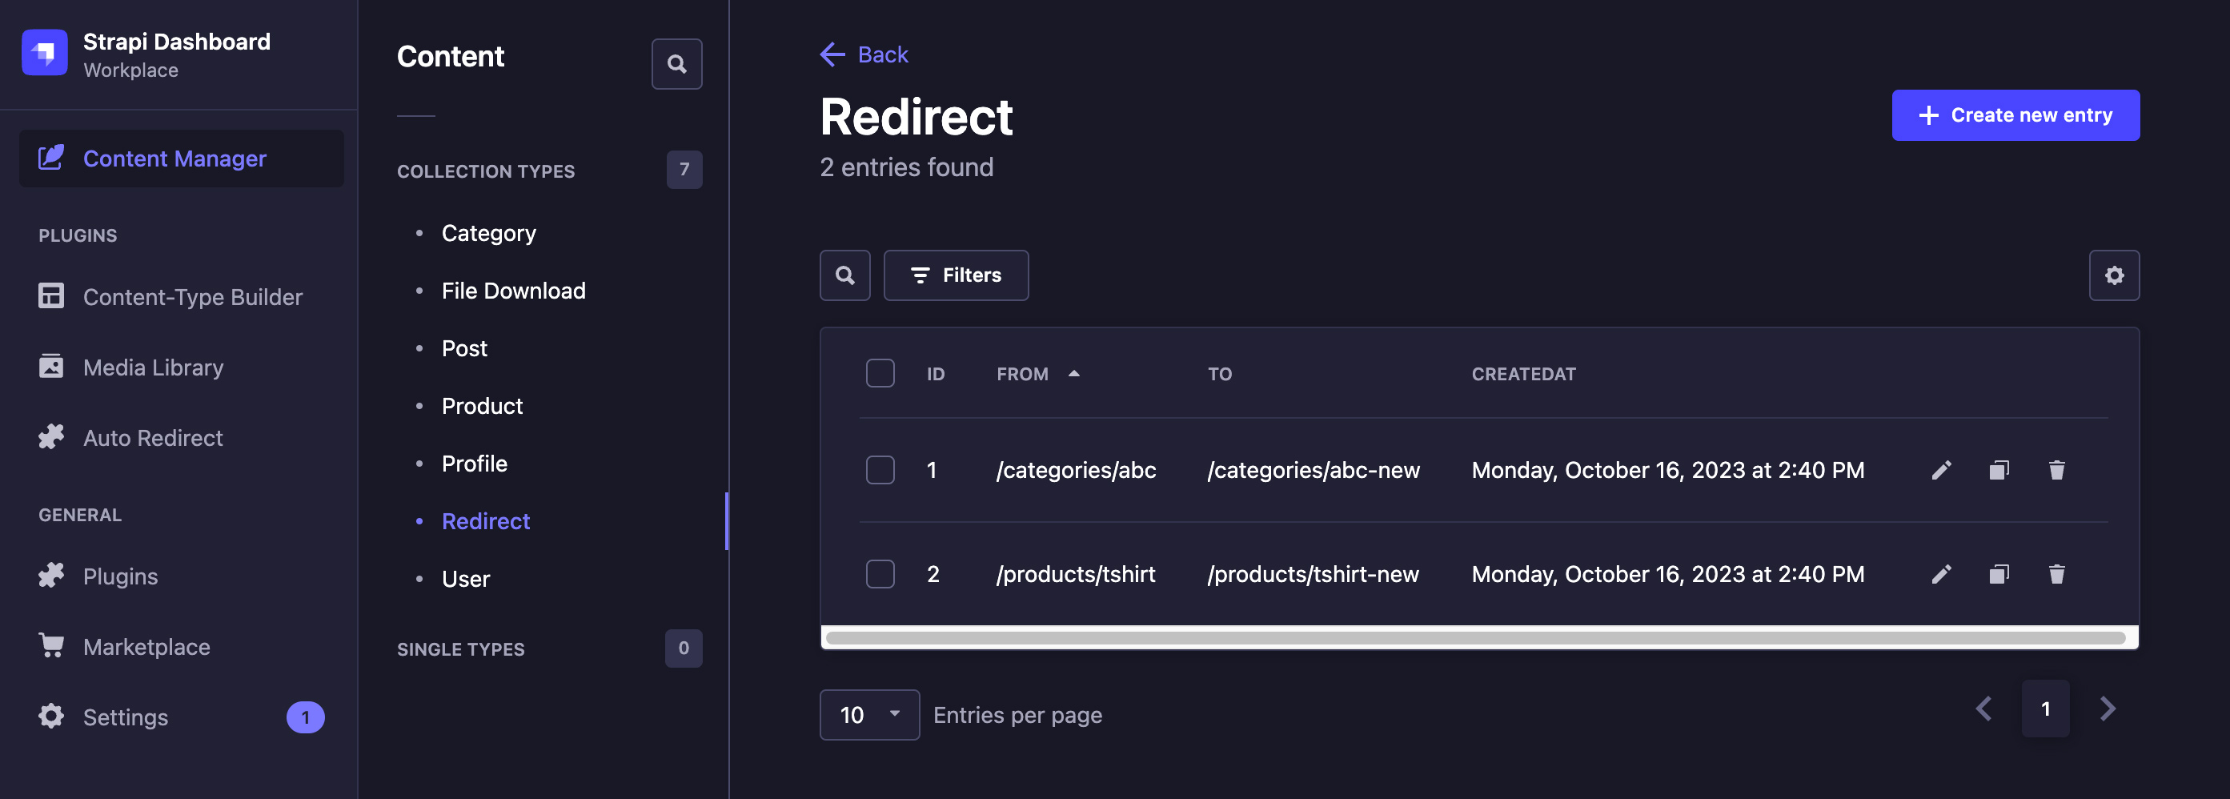This screenshot has height=799, width=2230.
Task: Open the list view settings gear
Action: point(2114,275)
